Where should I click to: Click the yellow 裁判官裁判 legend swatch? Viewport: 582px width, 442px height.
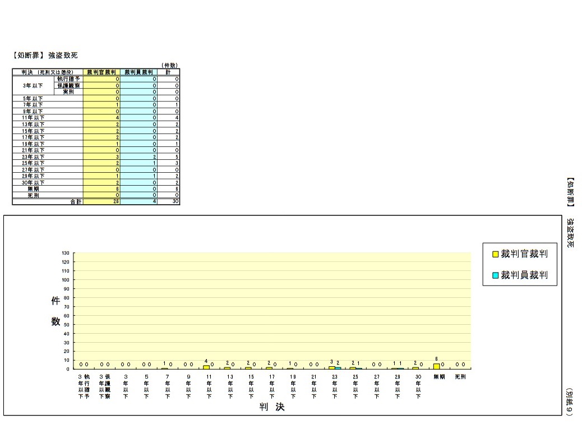point(496,254)
